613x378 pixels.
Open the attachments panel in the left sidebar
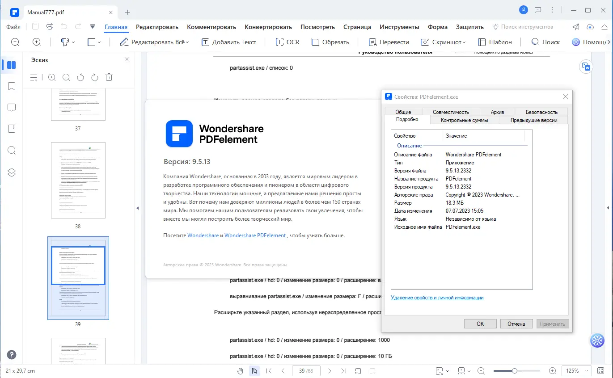12,129
